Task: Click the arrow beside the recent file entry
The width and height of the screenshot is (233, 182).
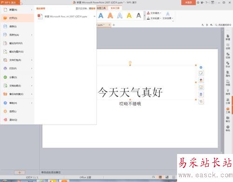Action: (94, 16)
